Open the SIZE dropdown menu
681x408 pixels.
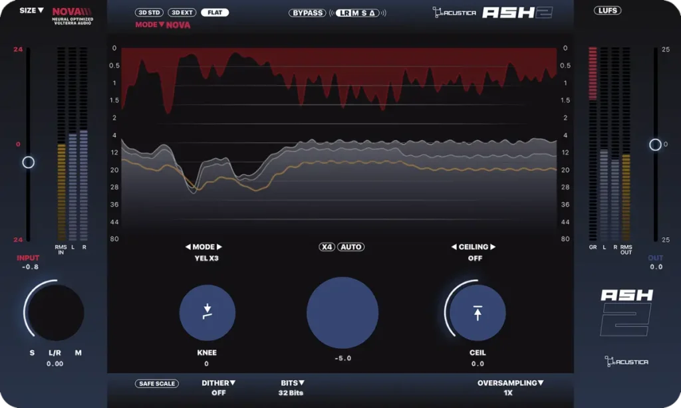coord(31,11)
